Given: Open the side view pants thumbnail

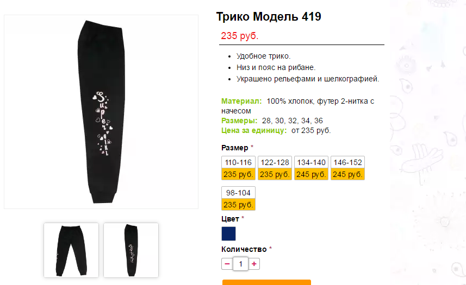Looking at the screenshot, I should point(131,250).
